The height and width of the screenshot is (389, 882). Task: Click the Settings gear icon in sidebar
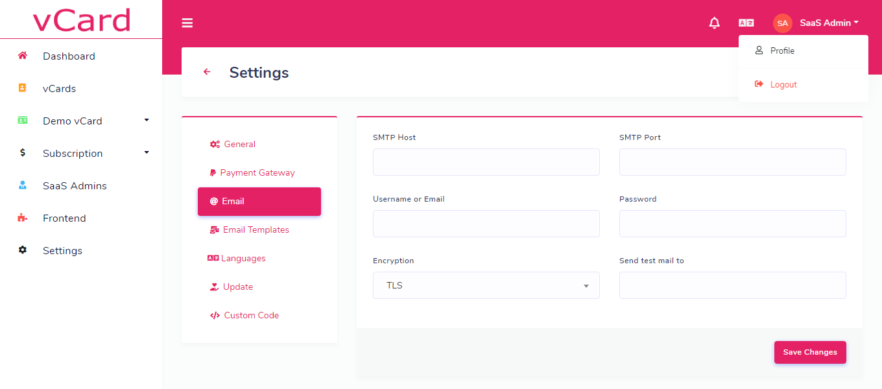click(23, 250)
